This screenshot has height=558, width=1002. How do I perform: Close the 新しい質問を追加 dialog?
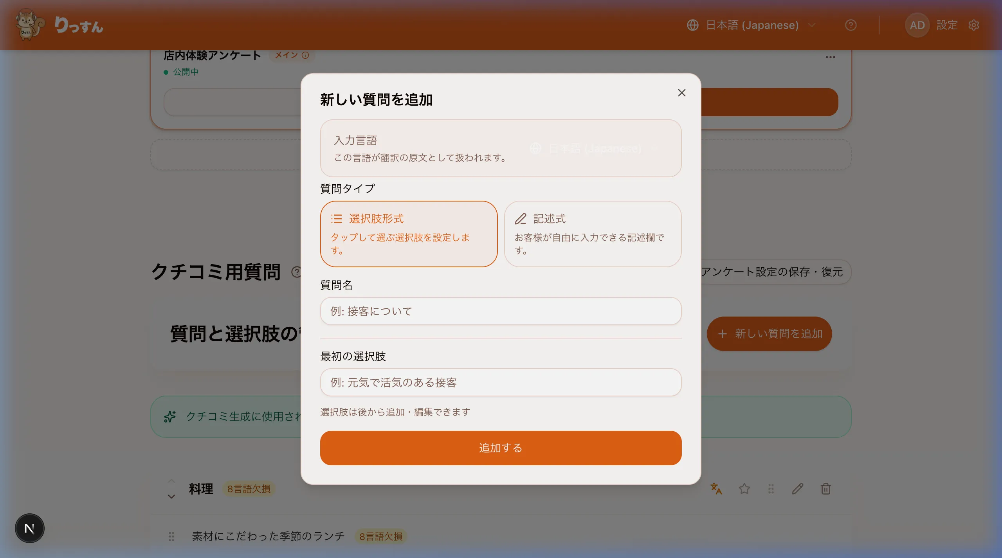point(681,93)
